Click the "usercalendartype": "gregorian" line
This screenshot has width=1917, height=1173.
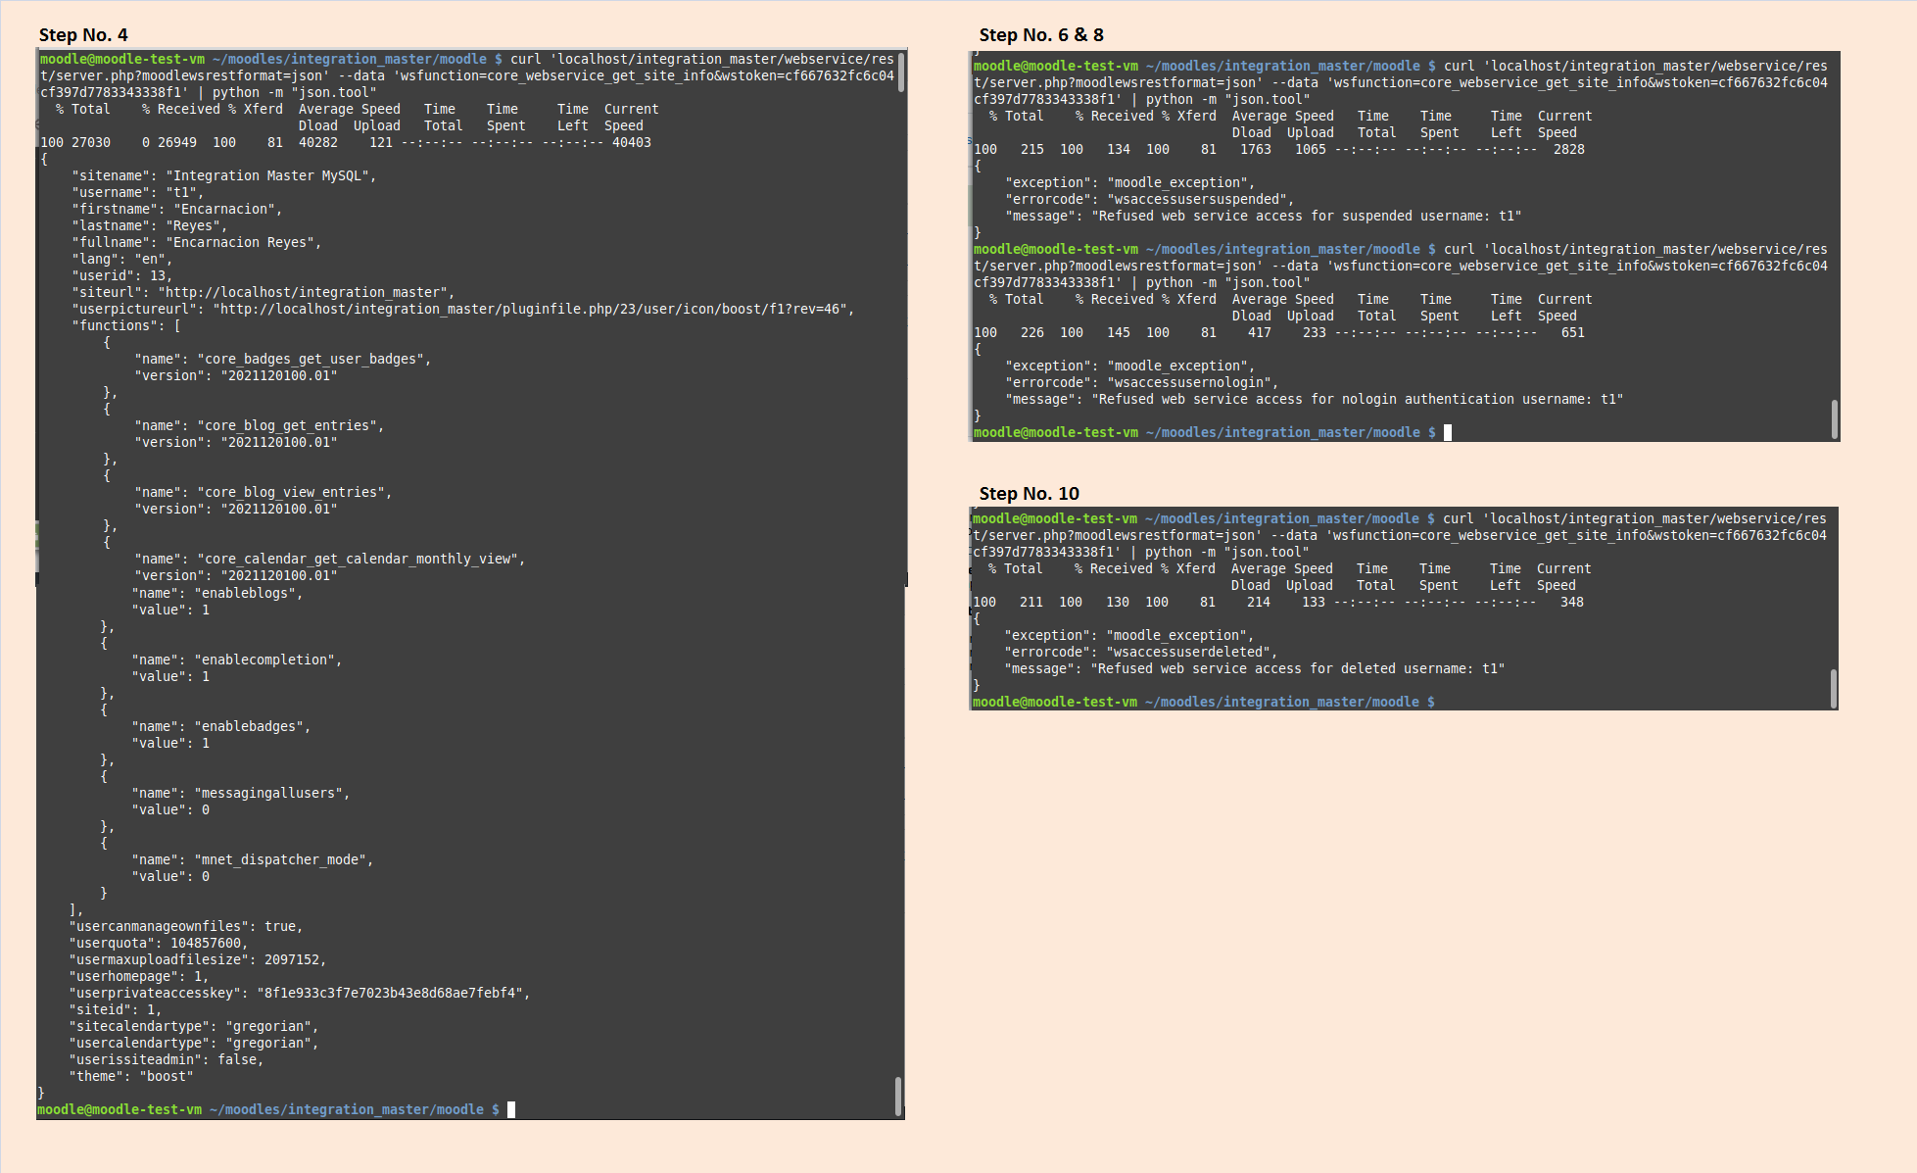[194, 1044]
